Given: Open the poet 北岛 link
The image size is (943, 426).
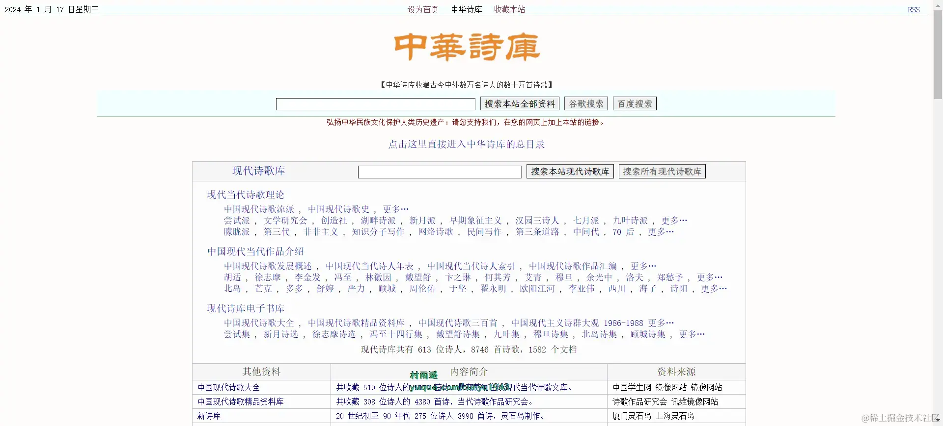Looking at the screenshot, I should point(232,289).
